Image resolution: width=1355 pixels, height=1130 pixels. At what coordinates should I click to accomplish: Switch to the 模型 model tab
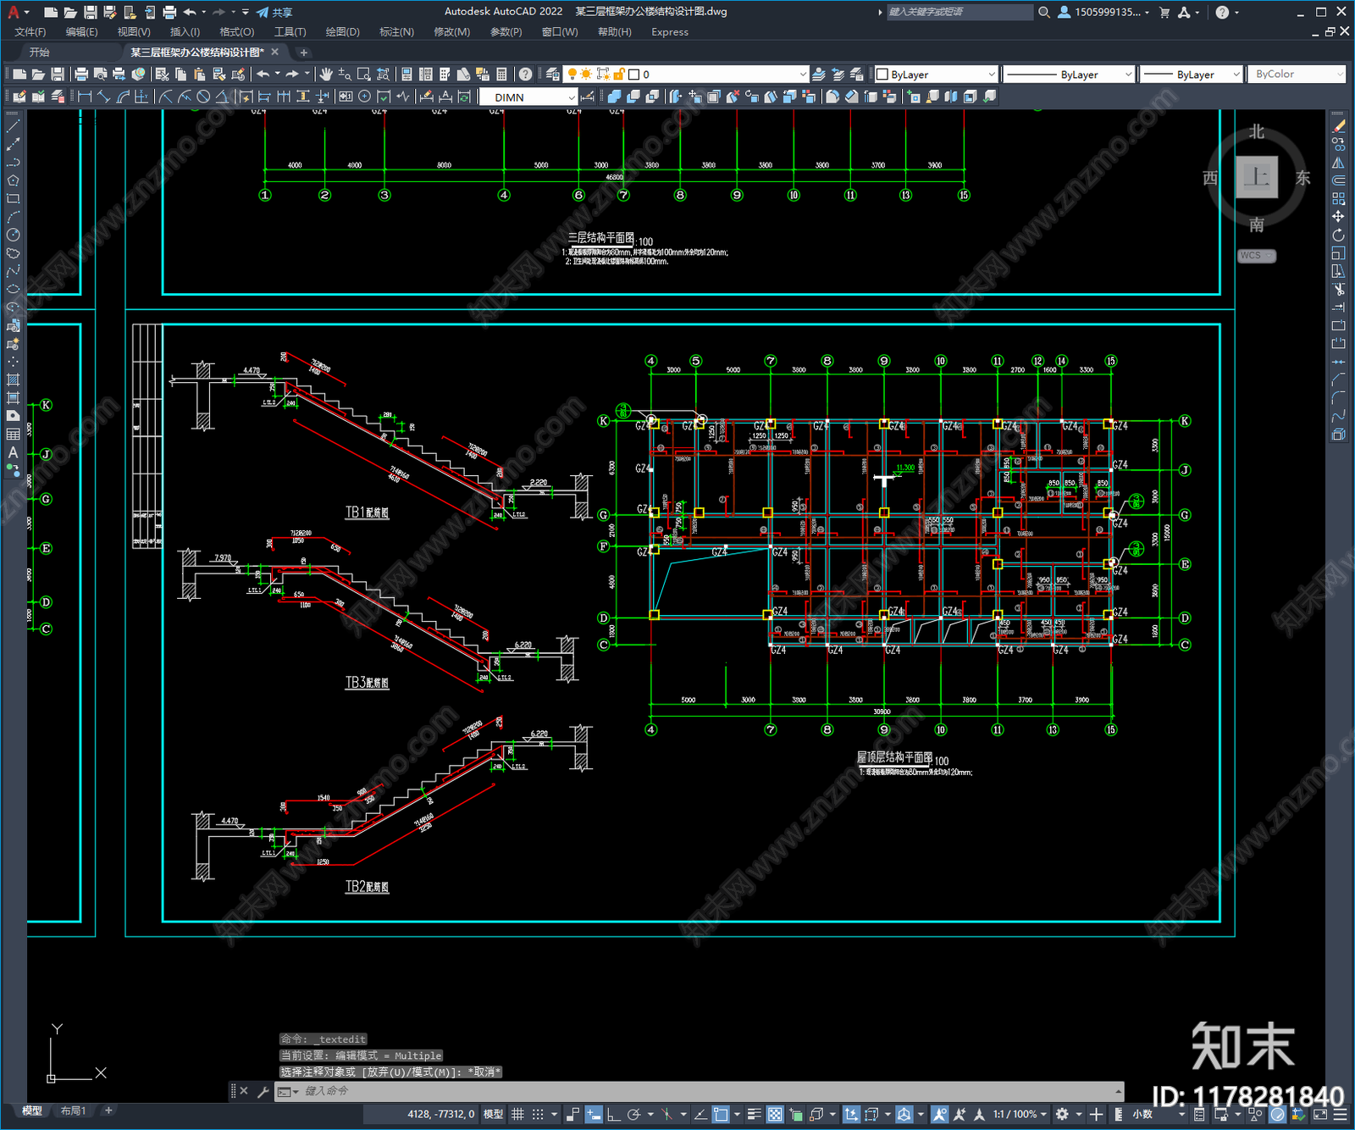(32, 1111)
